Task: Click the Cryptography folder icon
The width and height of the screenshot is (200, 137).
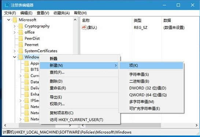Action: coord(21,26)
